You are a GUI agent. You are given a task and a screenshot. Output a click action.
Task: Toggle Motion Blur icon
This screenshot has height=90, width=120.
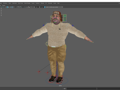(20, 7)
